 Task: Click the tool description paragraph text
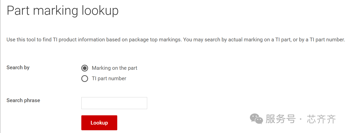point(176,40)
